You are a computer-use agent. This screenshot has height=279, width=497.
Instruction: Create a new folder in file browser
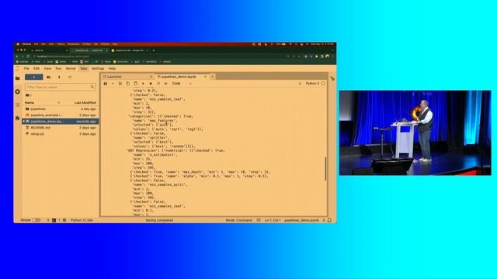tap(48, 77)
